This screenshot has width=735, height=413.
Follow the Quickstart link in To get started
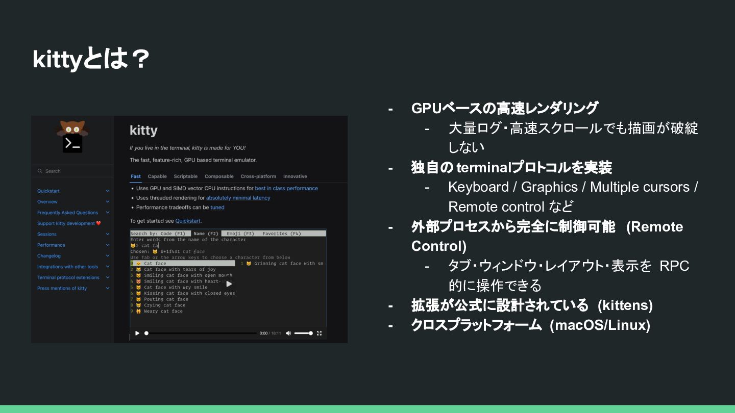[x=188, y=221]
